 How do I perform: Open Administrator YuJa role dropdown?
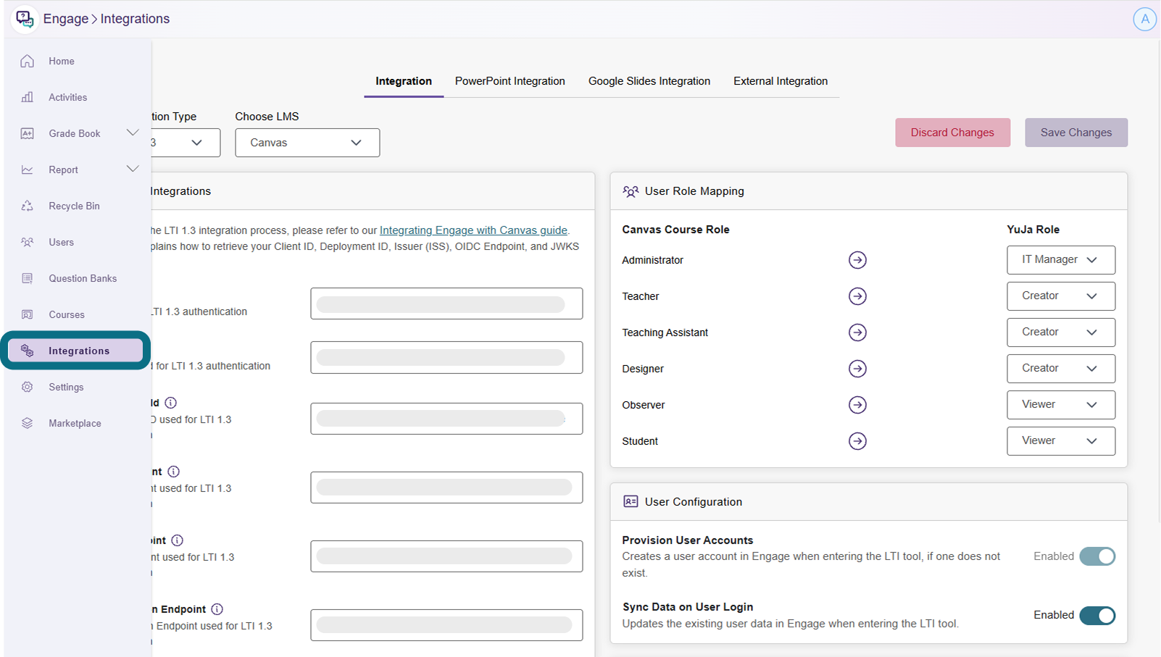1061,260
